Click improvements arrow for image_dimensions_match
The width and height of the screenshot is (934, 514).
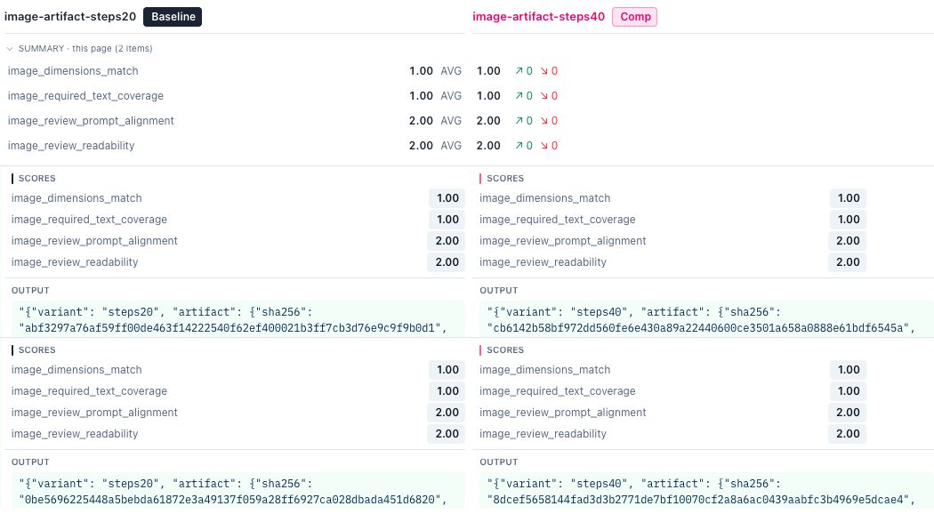point(524,71)
